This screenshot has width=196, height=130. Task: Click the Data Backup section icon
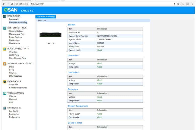coord(5,82)
